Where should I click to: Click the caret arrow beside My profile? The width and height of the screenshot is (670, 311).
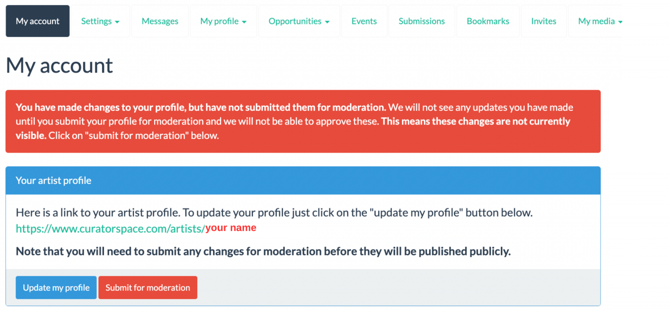pyautogui.click(x=244, y=22)
